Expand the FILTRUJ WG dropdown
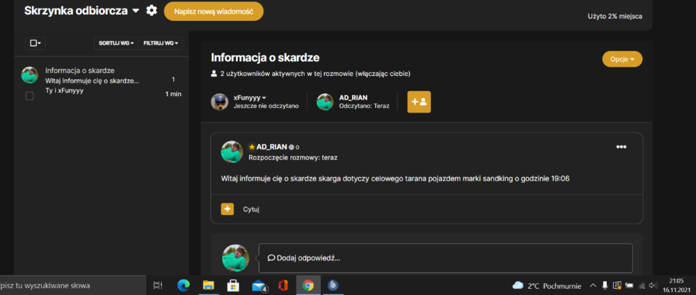This screenshot has height=295, width=696. coord(161,43)
